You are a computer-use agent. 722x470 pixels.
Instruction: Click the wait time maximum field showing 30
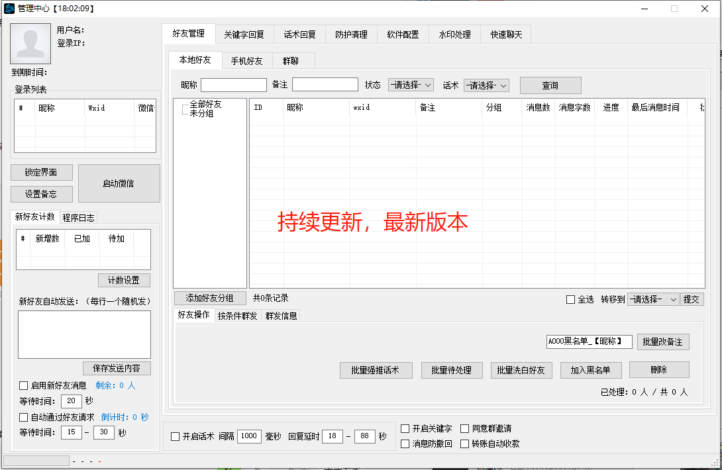click(104, 432)
